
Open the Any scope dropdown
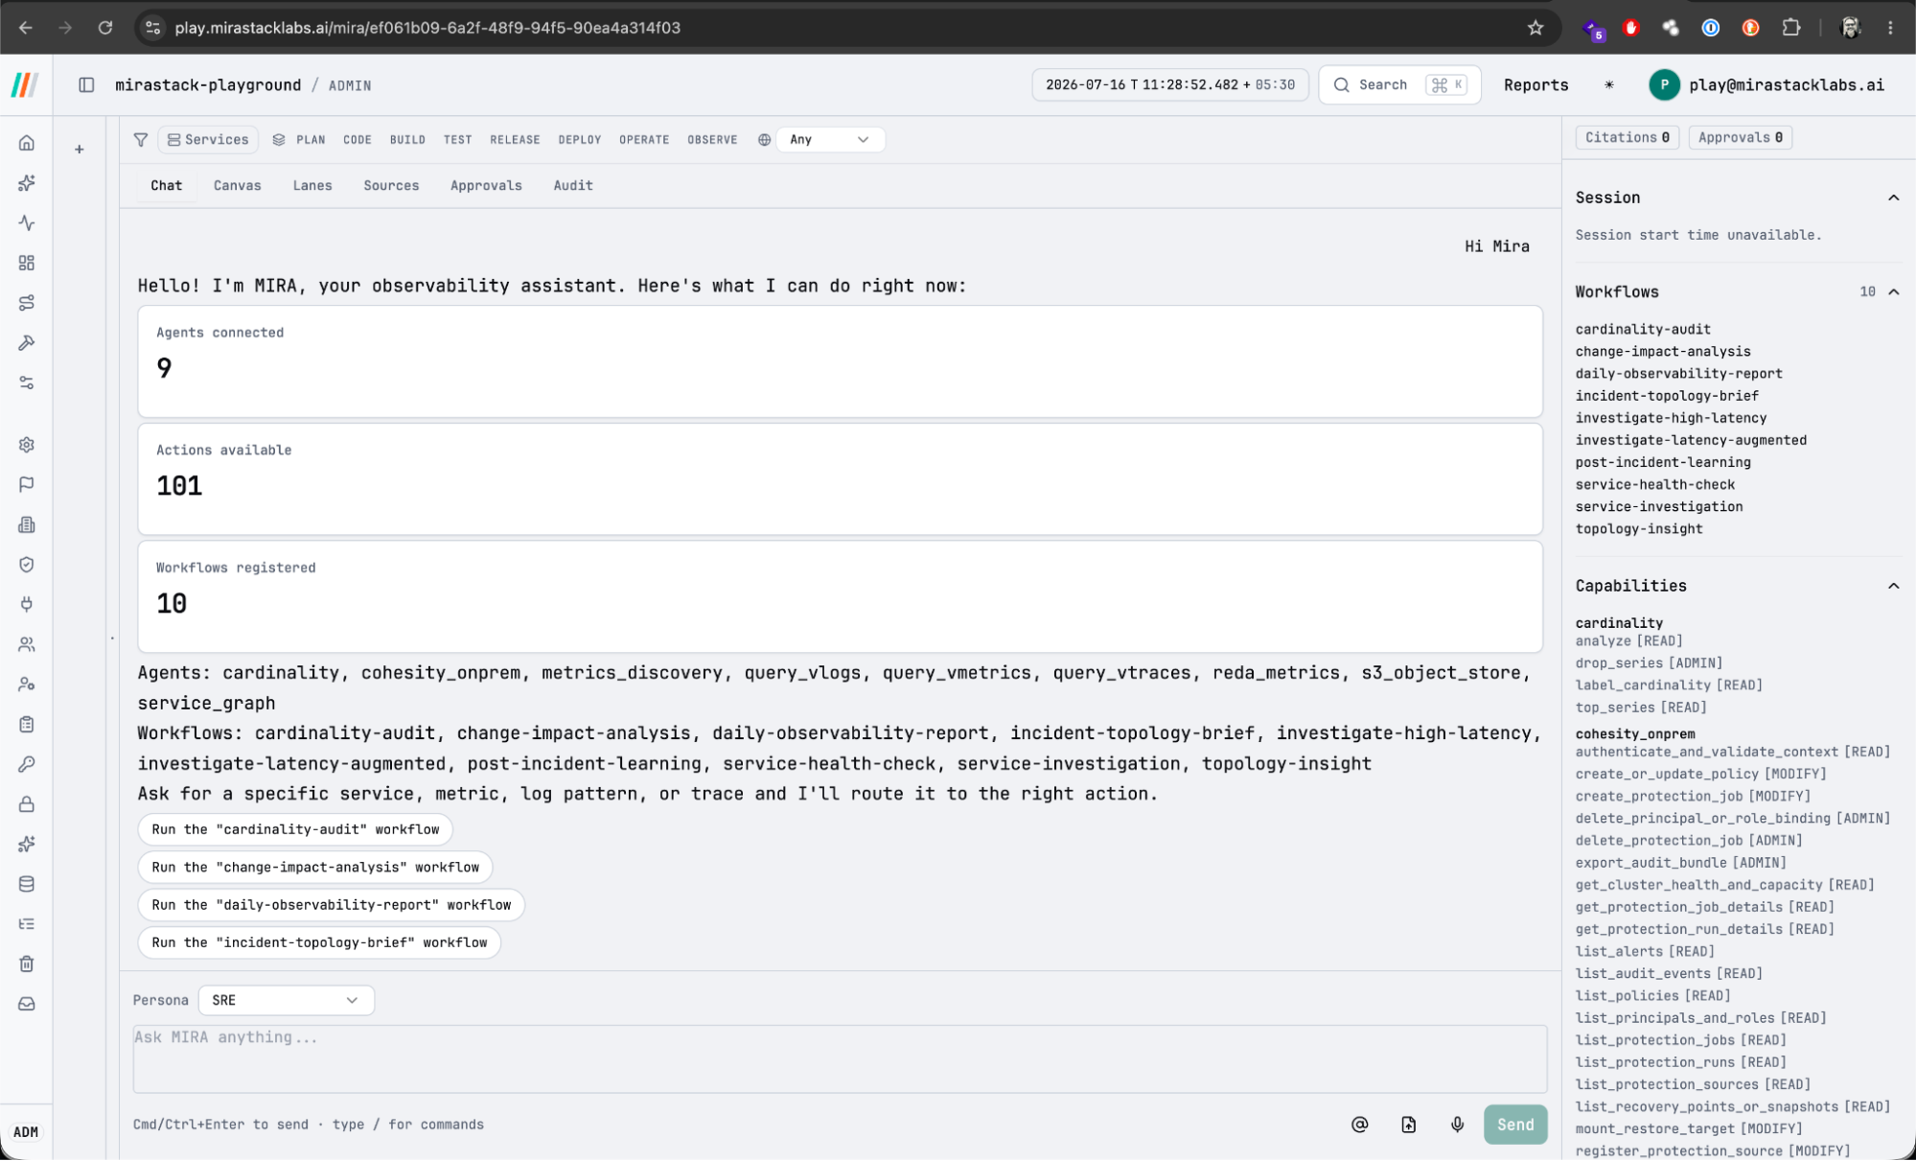point(830,140)
